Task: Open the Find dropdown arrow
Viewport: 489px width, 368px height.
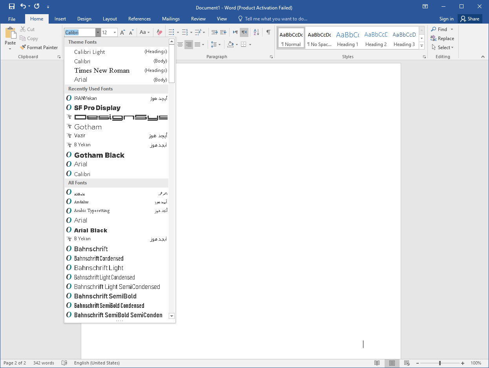Action: click(x=452, y=29)
